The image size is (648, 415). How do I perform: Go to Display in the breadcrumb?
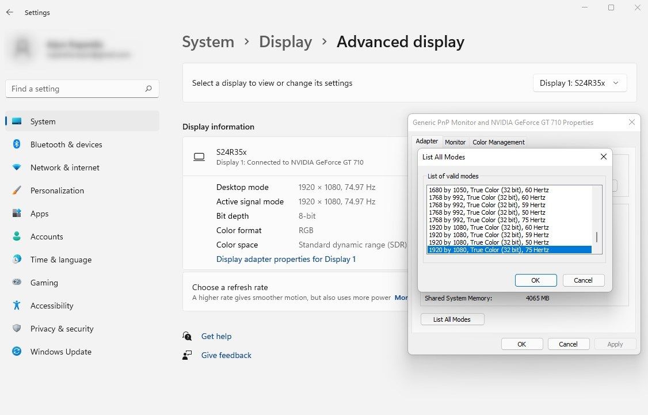[x=285, y=42]
